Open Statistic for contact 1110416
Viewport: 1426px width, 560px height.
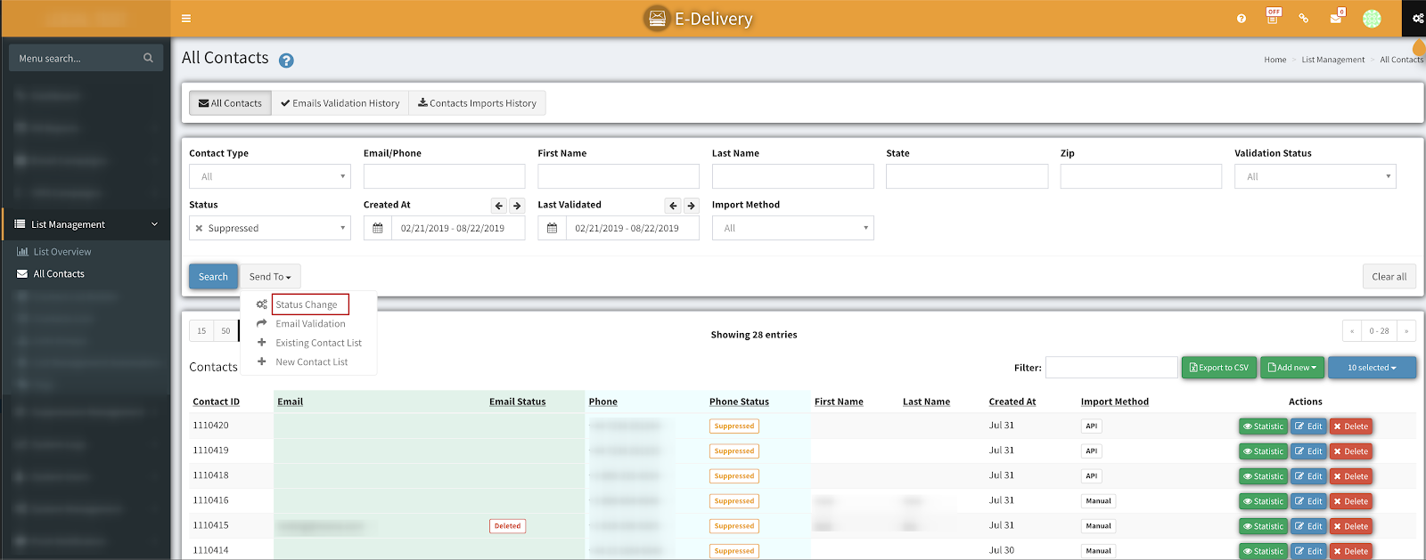click(x=1263, y=501)
